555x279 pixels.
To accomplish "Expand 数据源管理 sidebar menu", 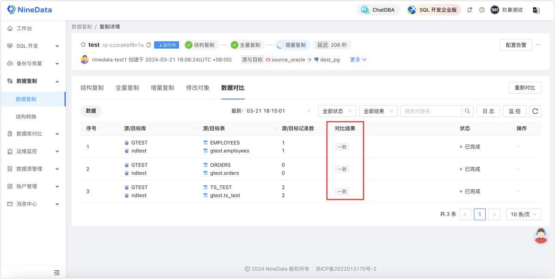I will point(33,169).
